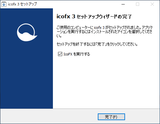
Task: Click the installer icon in title bar
Action: point(4,4)
